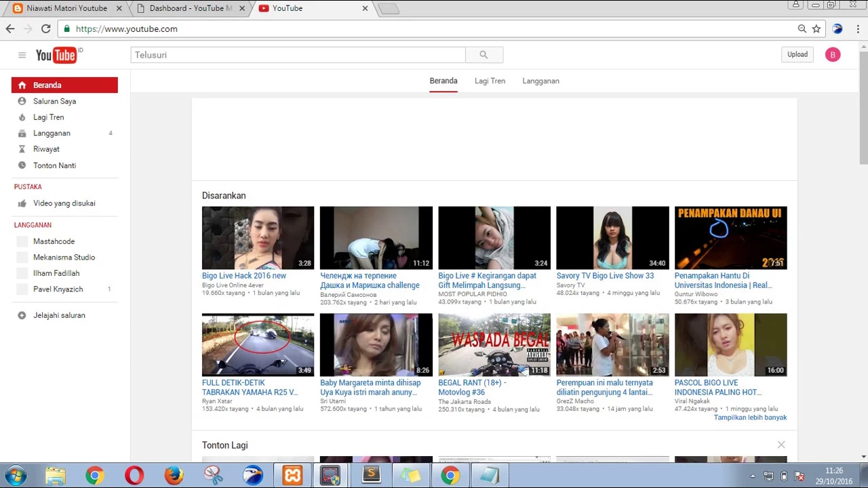Close the YouTube browser tab
This screenshot has height=488, width=868.
[x=365, y=8]
